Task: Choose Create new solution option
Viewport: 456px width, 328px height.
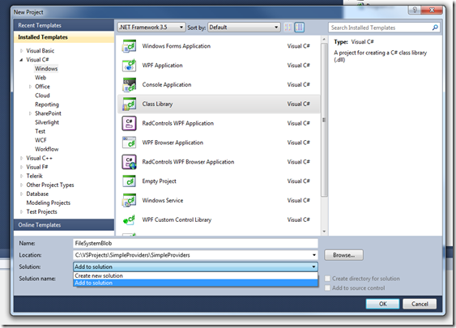Action: [x=195, y=275]
